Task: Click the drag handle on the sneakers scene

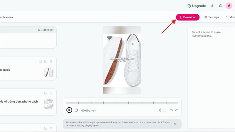Action: click(51, 61)
